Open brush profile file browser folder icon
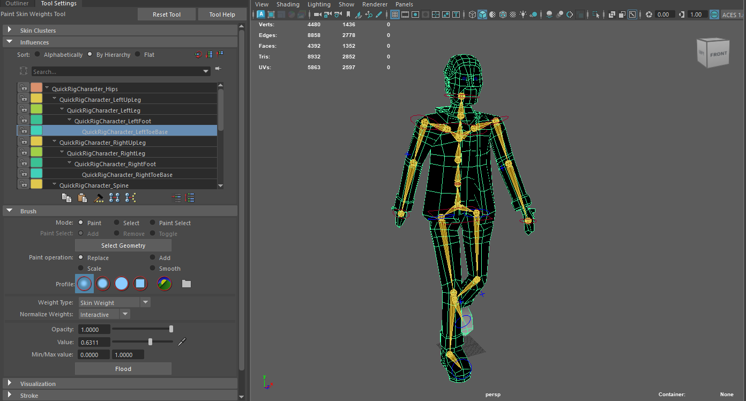This screenshot has width=746, height=401. 186,284
